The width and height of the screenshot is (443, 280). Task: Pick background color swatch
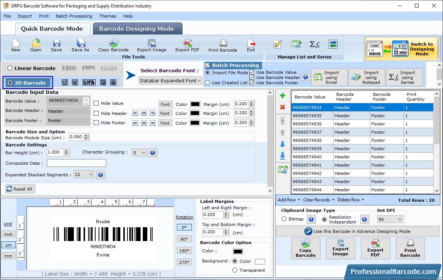click(x=260, y=261)
